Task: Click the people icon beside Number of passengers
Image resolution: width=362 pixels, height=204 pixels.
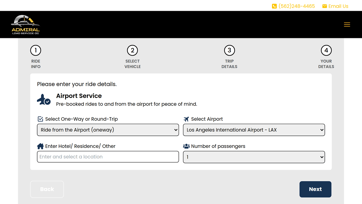Action: [186, 146]
